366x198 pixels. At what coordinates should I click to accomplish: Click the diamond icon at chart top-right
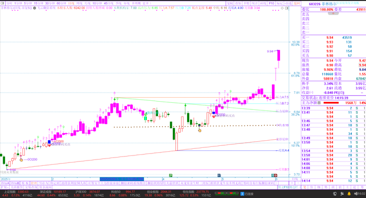pyautogui.click(x=282, y=8)
